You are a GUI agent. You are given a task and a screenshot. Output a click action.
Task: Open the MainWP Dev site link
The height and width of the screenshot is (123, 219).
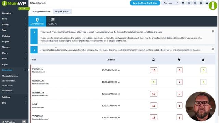pos(38,81)
